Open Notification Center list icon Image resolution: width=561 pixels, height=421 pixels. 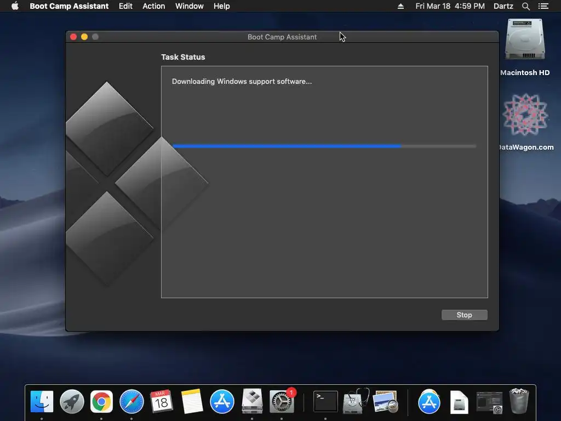pos(543,6)
